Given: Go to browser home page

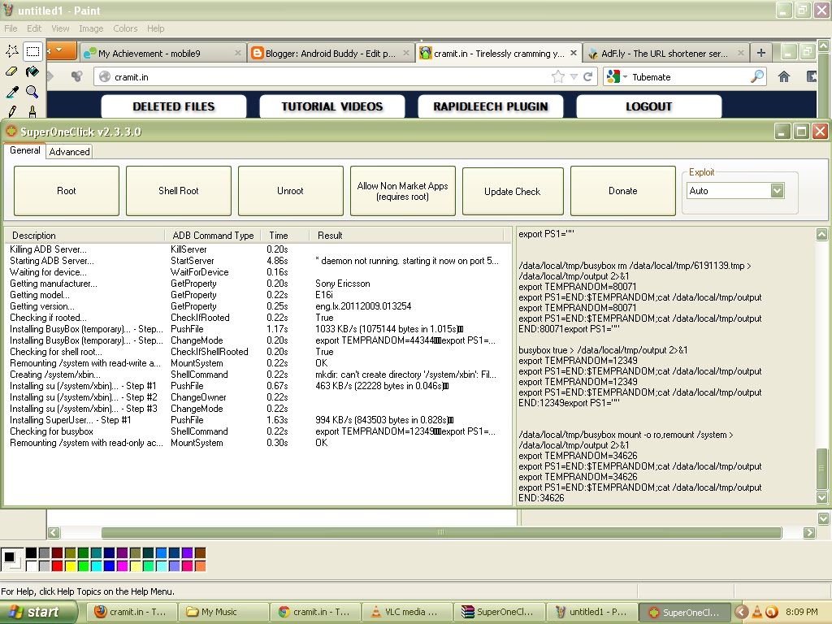Looking at the screenshot, I should (784, 77).
